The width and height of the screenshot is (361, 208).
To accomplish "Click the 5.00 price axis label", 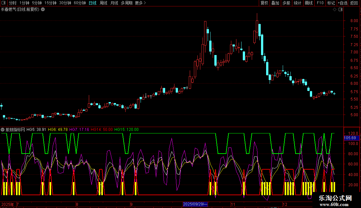I will click(x=354, y=115).
